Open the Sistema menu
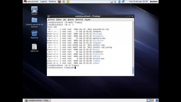The width and height of the screenshot is (181, 102). [x=52, y=1]
